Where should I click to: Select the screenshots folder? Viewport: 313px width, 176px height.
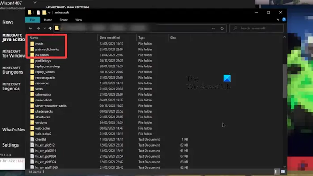pos(43,100)
